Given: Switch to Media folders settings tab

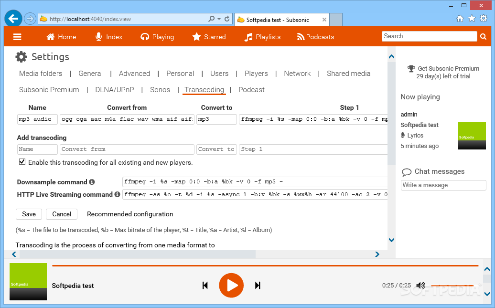Looking at the screenshot, I should 41,74.
